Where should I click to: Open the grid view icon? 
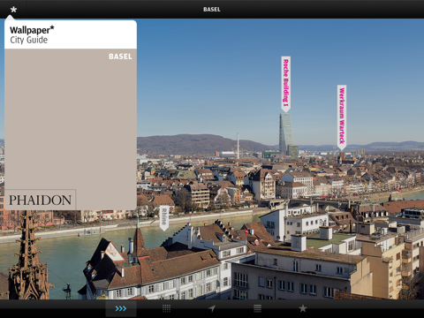click(166, 308)
